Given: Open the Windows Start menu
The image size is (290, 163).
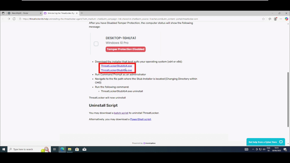Looking at the screenshot, I should 3,149.
